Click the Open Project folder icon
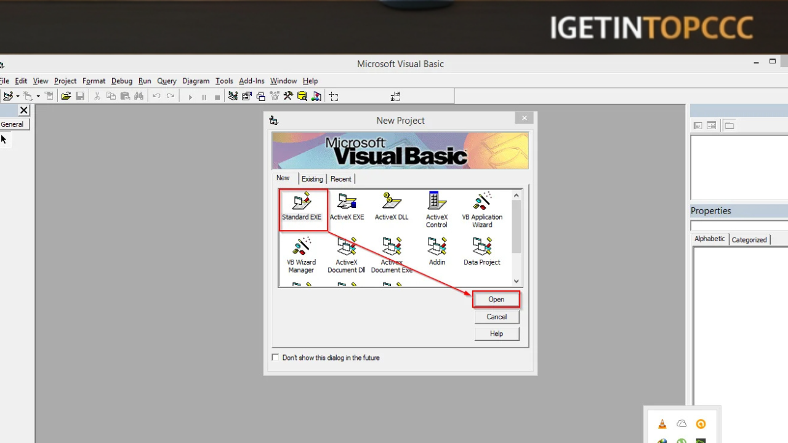Viewport: 788px width, 443px height. click(66, 97)
